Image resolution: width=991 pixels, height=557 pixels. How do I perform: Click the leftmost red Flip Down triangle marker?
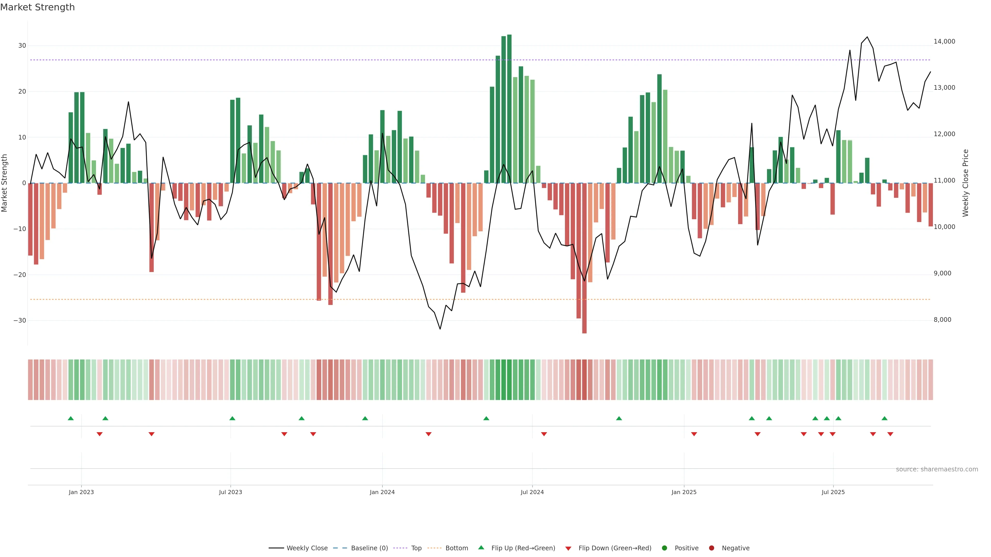click(x=100, y=434)
